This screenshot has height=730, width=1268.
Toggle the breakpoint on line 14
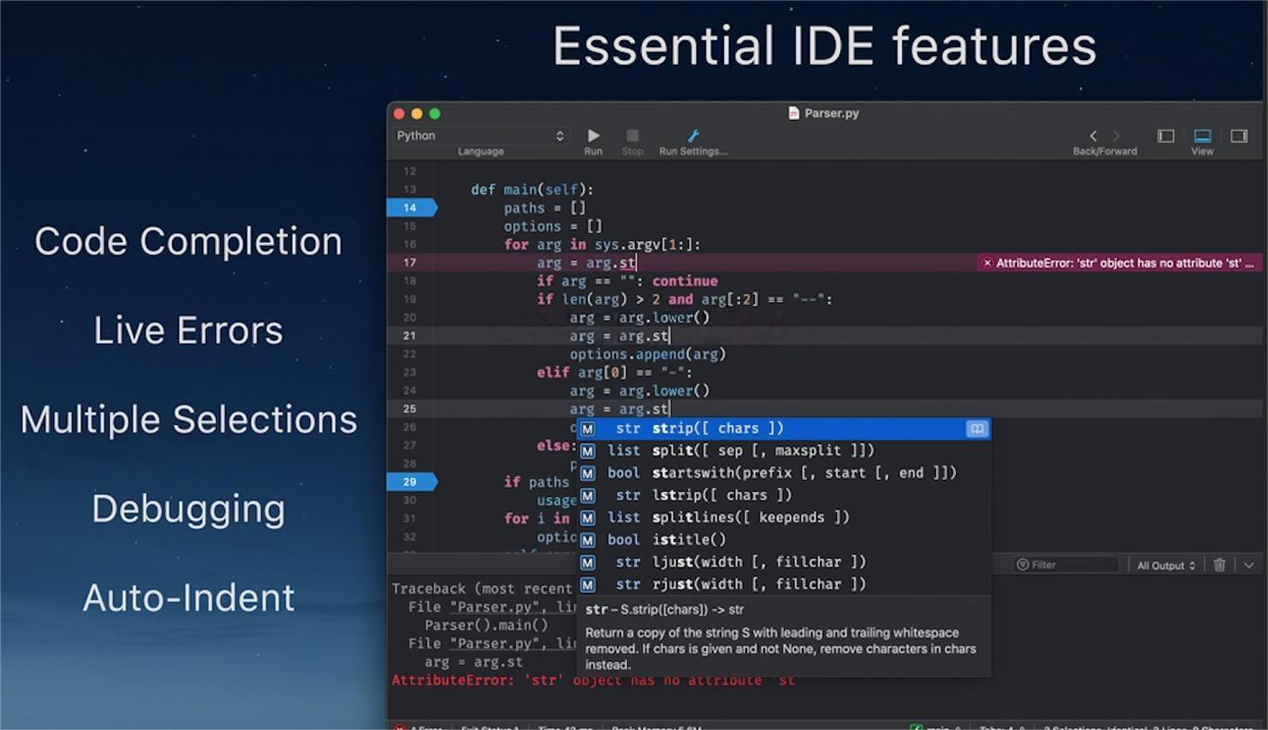click(411, 207)
